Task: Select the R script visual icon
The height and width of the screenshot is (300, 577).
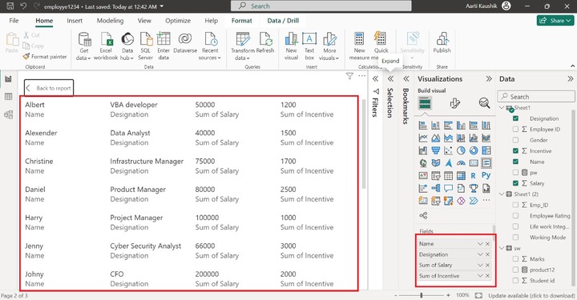Action: pyautogui.click(x=474, y=175)
